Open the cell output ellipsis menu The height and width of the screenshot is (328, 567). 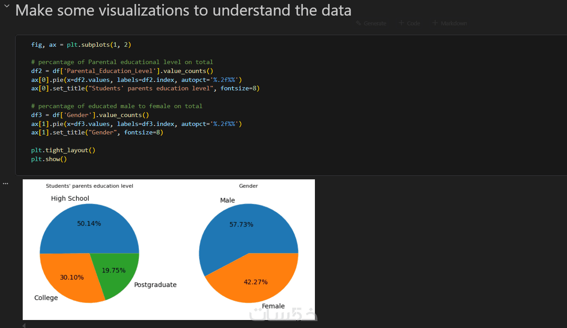point(5,183)
